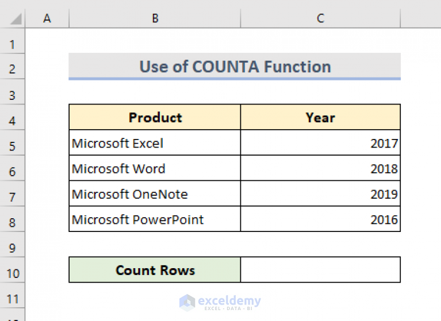Viewport: 441px width, 321px height.
Task: Click the Count Rows label cell
Action: tap(155, 270)
